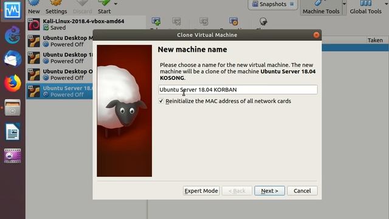Viewport: 389px width, 219px height.
Task: Click the Restore snapshot icon
Action: coord(204,22)
